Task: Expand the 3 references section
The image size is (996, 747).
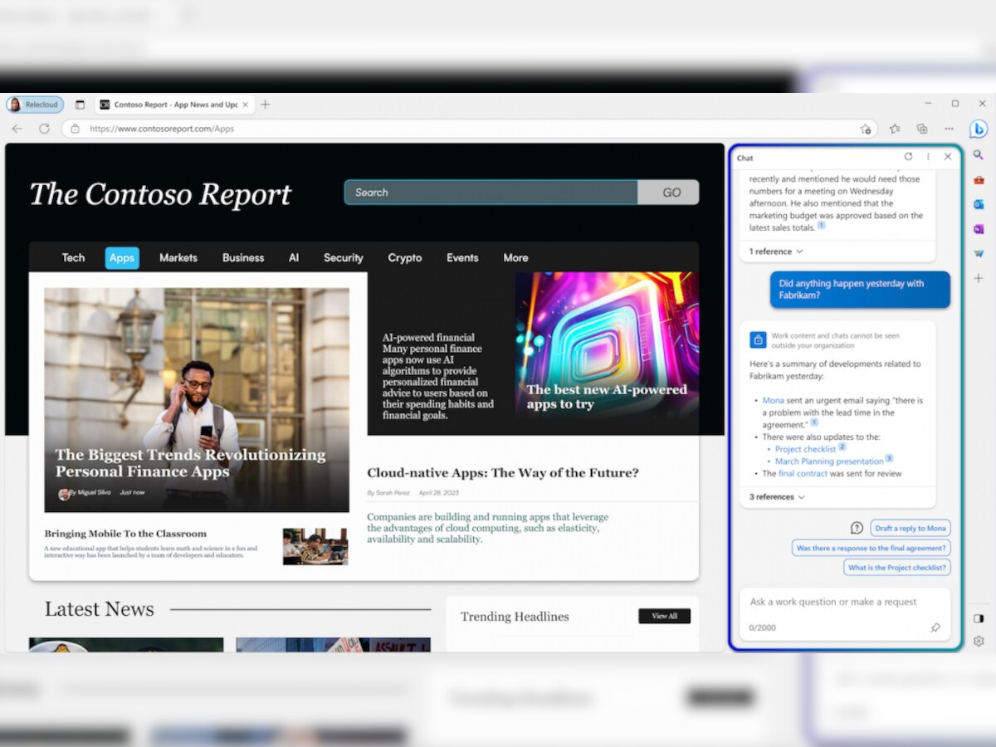Action: 777,497
